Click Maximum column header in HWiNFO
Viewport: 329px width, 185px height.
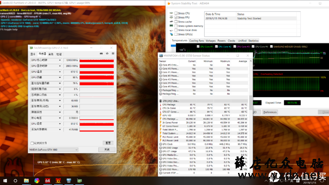[225, 61]
